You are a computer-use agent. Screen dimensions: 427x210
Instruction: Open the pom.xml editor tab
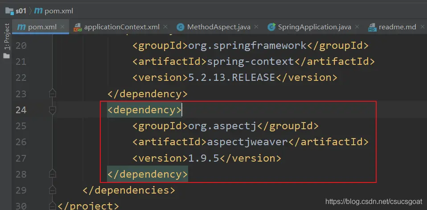click(40, 27)
